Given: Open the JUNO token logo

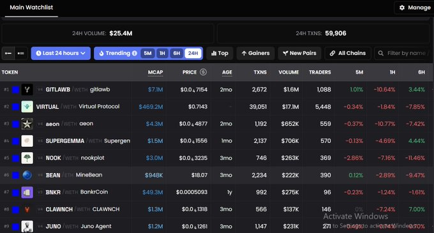Looking at the screenshot, I should (x=27, y=227).
